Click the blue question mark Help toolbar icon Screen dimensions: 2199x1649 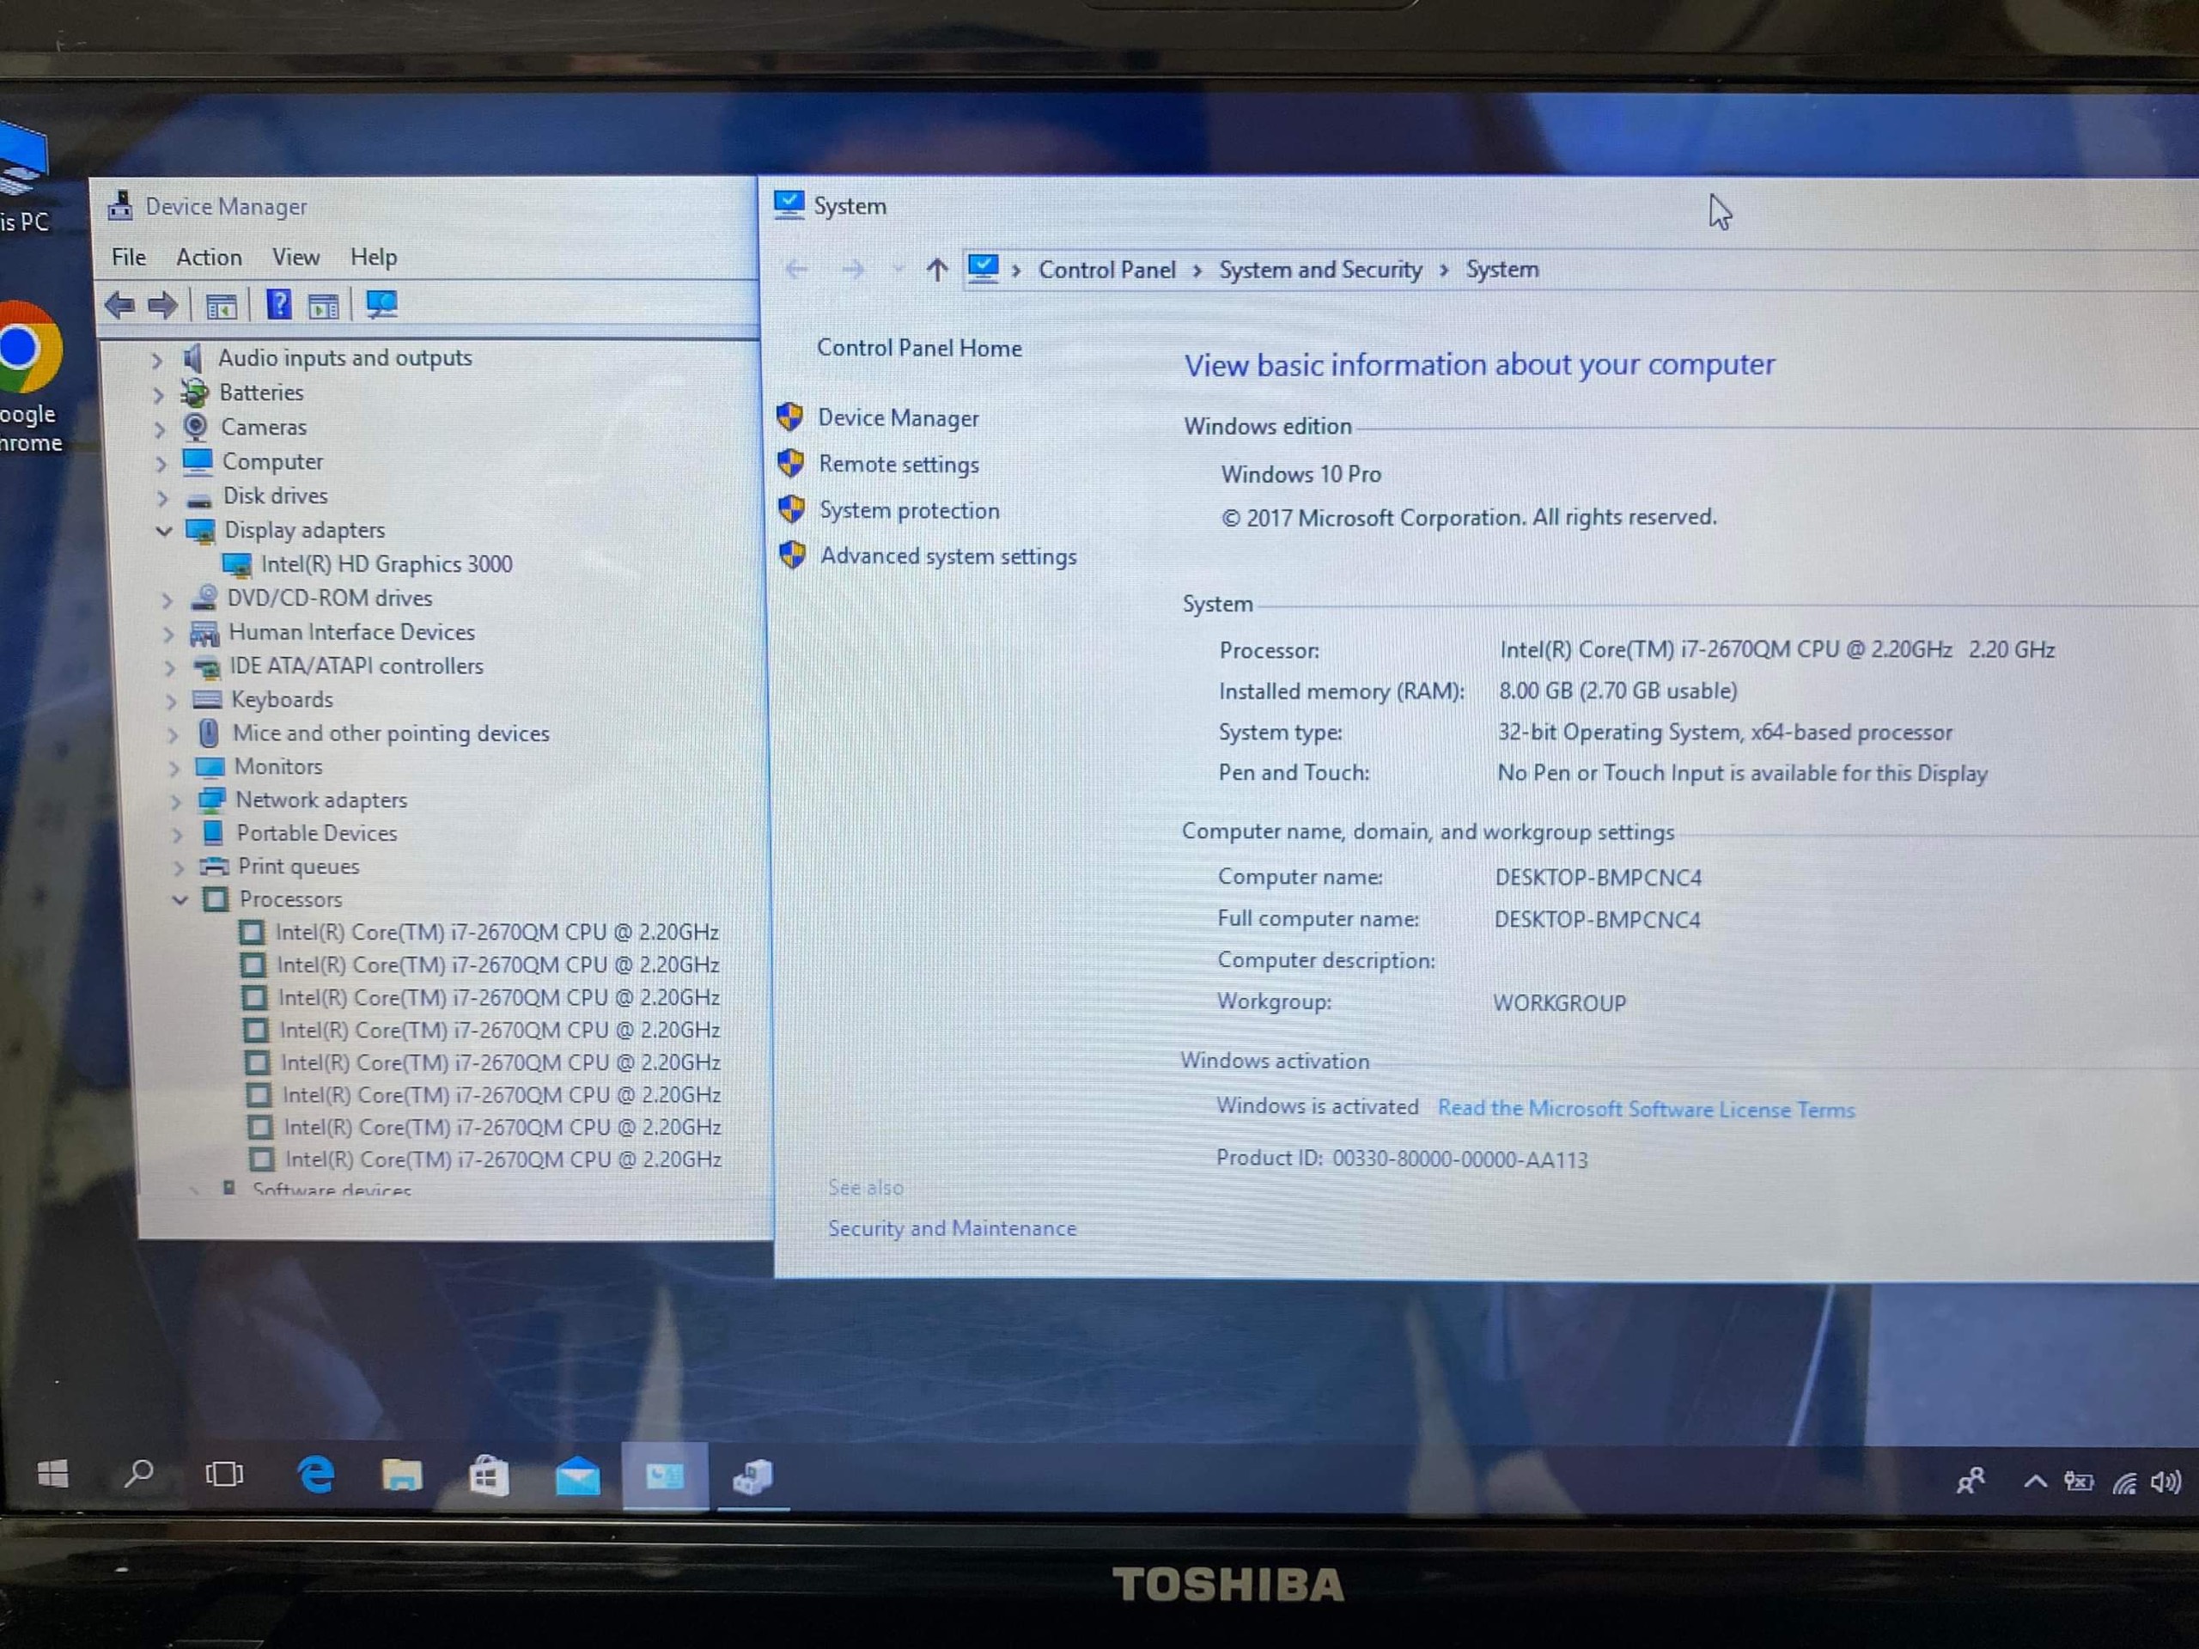(279, 304)
